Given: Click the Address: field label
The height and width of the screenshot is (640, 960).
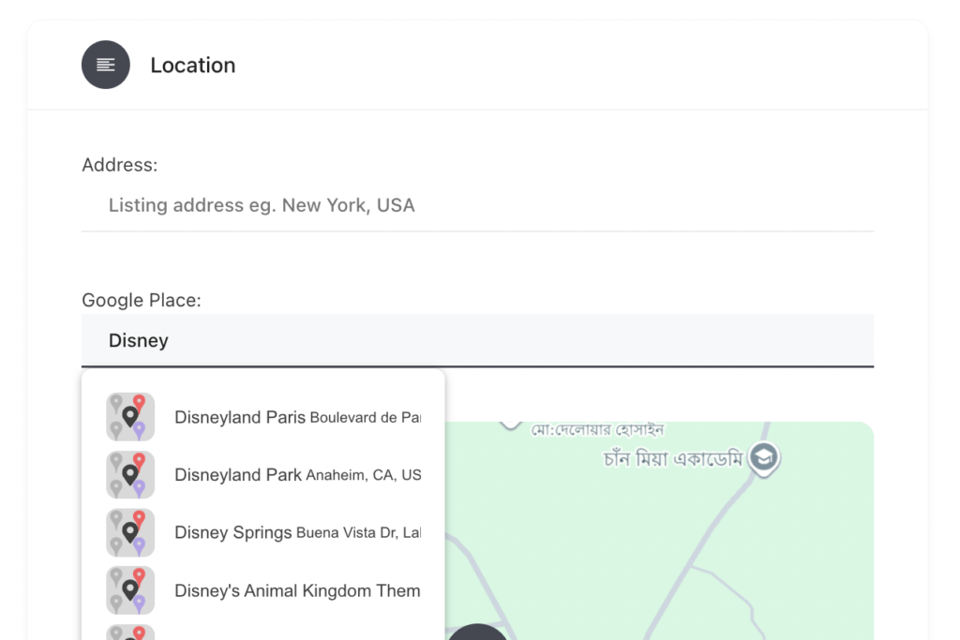Looking at the screenshot, I should (x=120, y=165).
